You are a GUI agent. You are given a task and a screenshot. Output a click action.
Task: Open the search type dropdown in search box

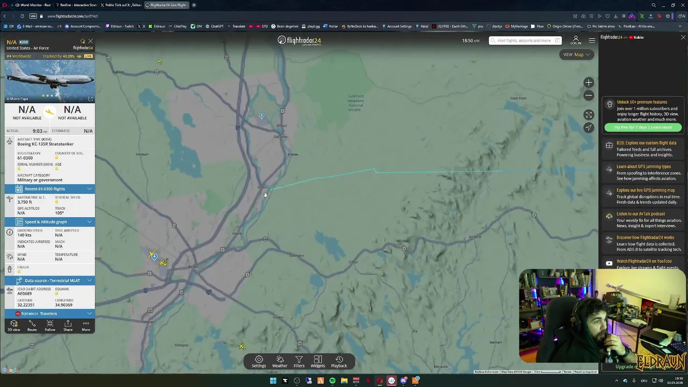point(557,40)
